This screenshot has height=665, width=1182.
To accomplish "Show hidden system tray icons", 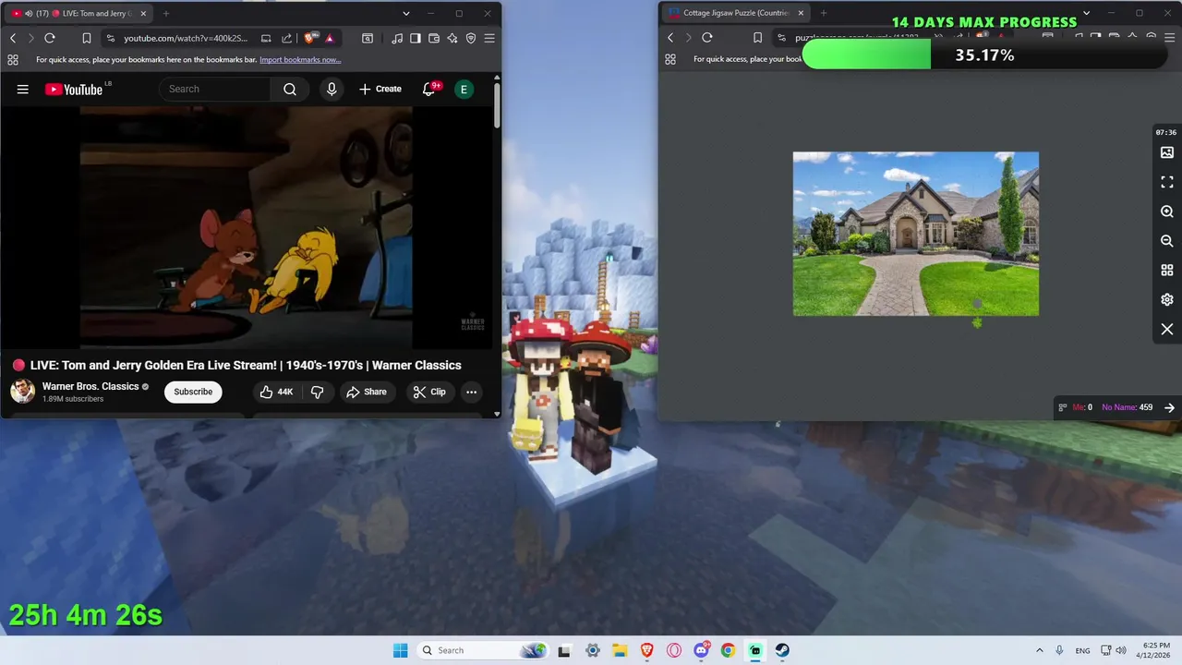I will click(x=1039, y=650).
